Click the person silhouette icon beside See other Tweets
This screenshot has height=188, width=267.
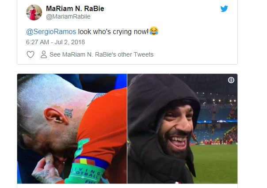44,54
